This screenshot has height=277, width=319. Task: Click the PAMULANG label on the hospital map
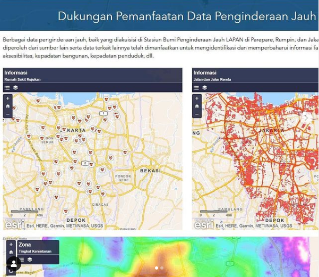click(31, 209)
